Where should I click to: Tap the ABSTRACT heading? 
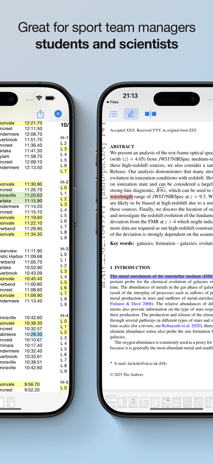(x=122, y=146)
